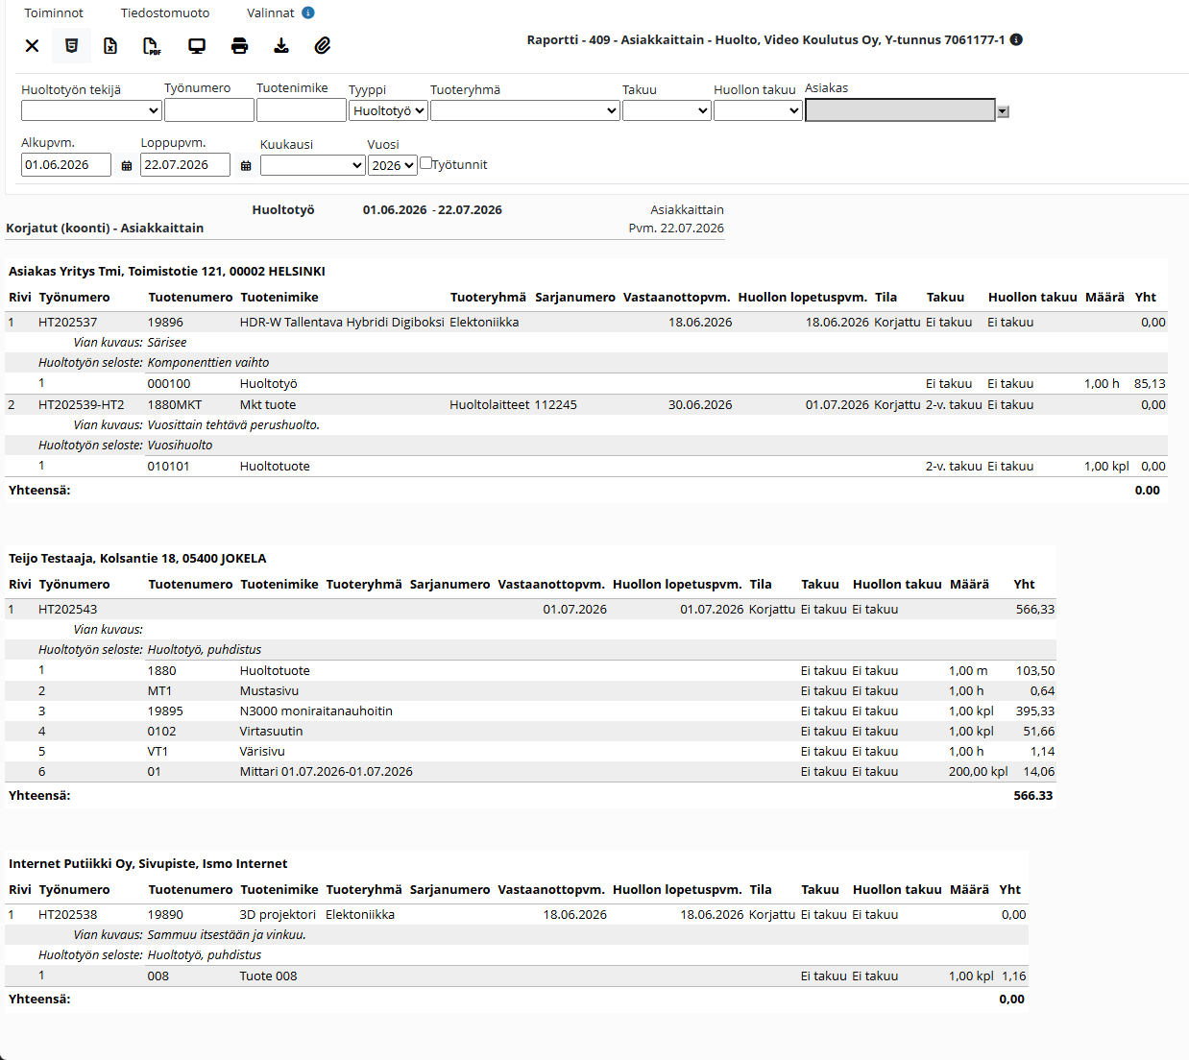Download the report with the download icon
The height and width of the screenshot is (1060, 1189).
[281, 45]
